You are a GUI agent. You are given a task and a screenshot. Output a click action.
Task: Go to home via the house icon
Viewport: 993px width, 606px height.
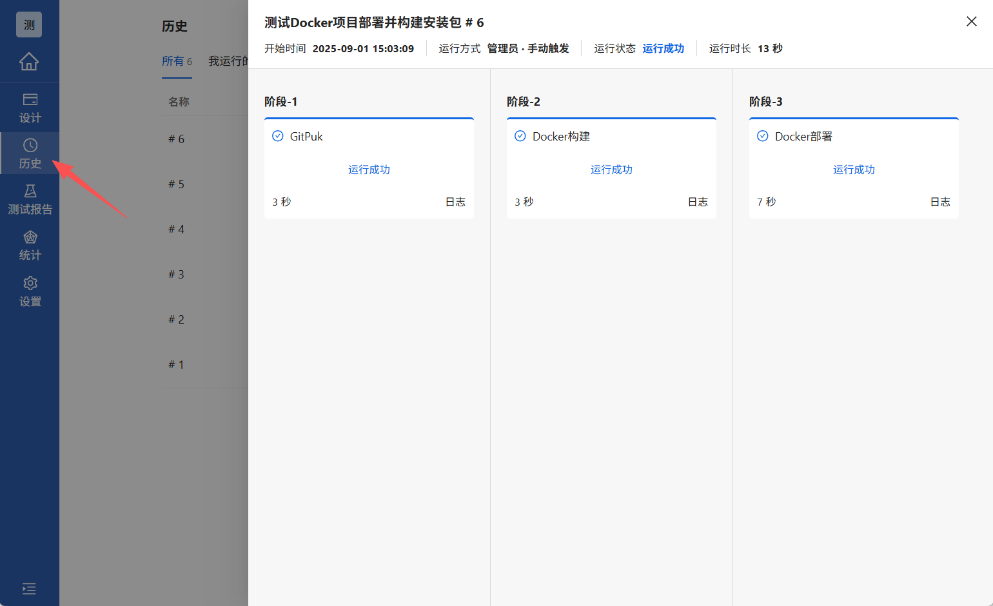[28, 61]
